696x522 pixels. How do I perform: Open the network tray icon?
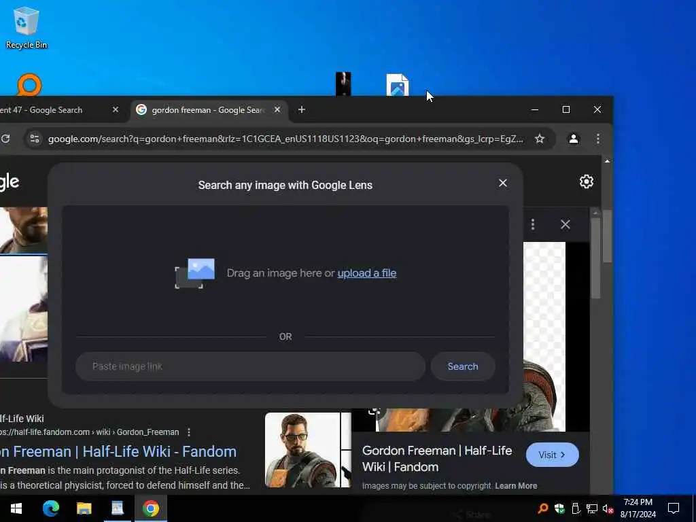592,508
